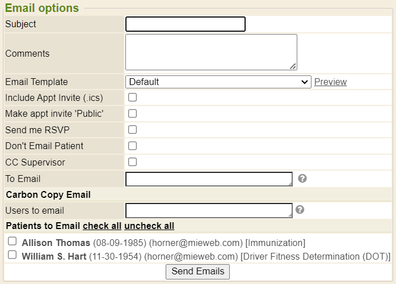Enable the Don't Email Patient checkbox
This screenshot has width=396, height=284.
click(132, 146)
